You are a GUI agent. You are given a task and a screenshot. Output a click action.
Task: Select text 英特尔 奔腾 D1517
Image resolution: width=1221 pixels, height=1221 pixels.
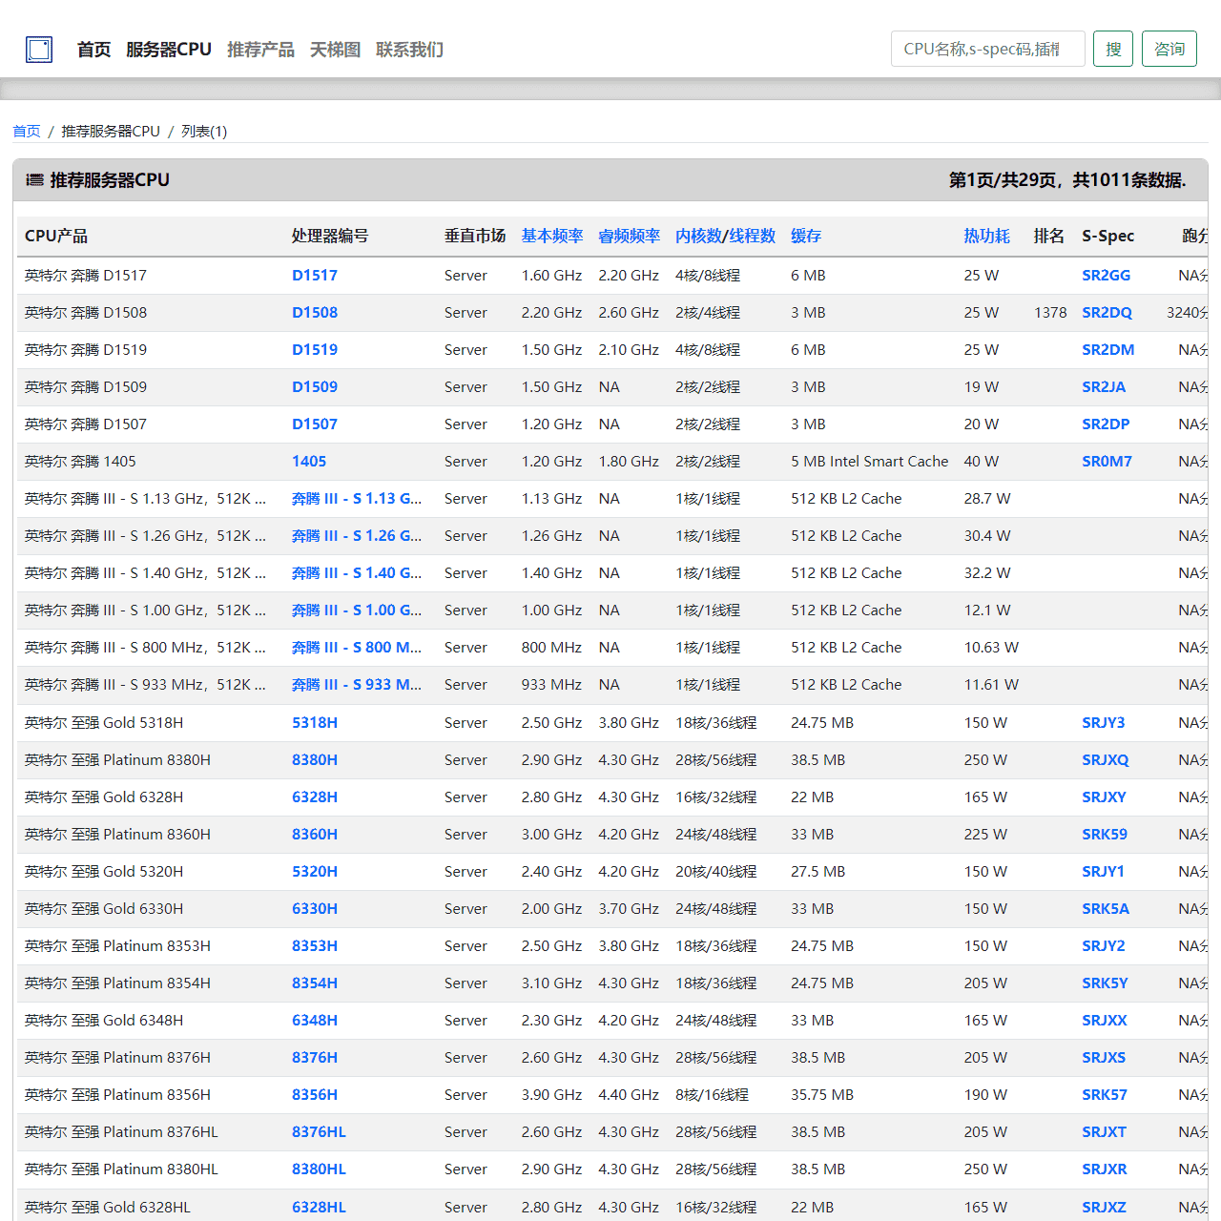86,275
